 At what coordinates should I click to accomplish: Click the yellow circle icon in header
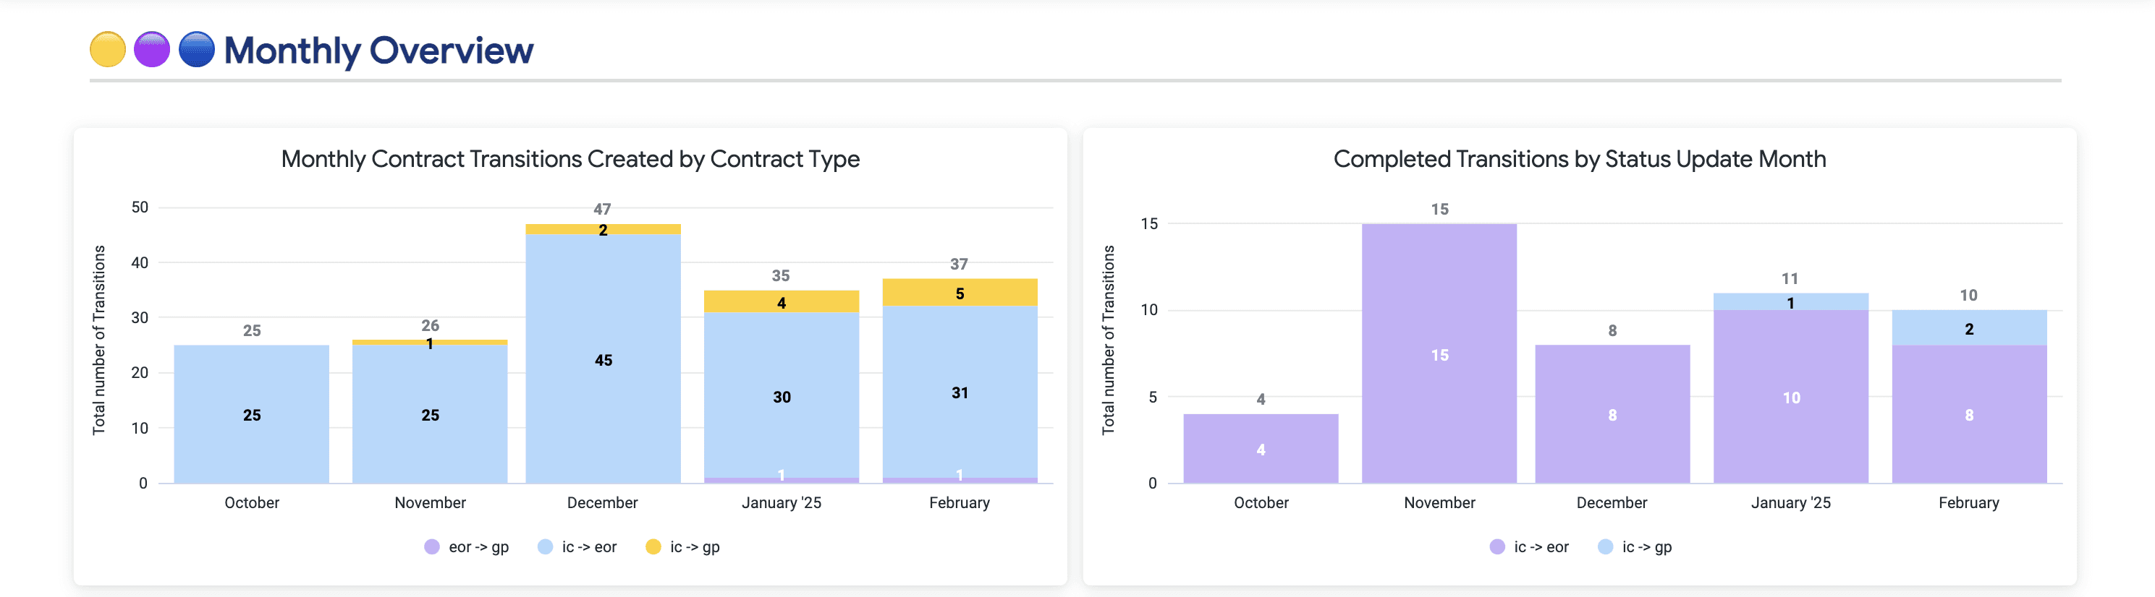point(108,49)
